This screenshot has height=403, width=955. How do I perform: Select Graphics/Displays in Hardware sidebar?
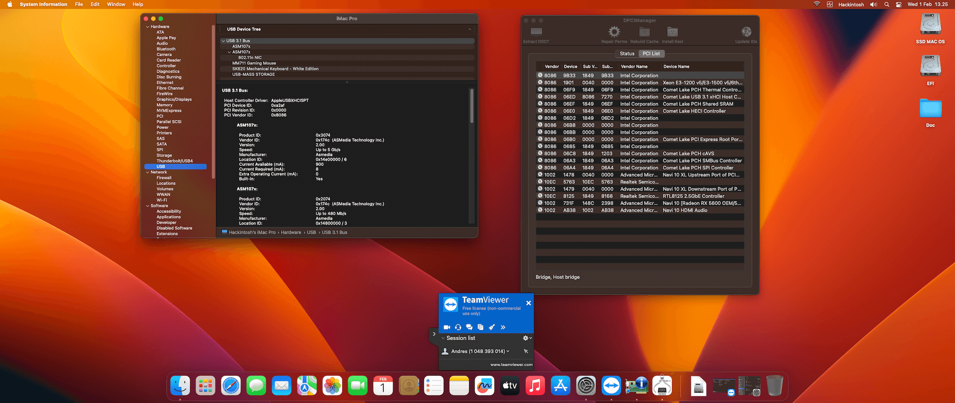174,100
